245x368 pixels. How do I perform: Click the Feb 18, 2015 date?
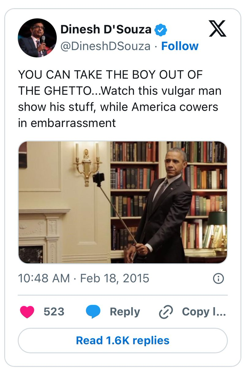pyautogui.click(x=114, y=278)
